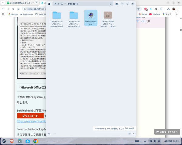Screen dimensions: 182x145
Task: Open the microsoft.com hyperlink on page
Action: coord(31,121)
